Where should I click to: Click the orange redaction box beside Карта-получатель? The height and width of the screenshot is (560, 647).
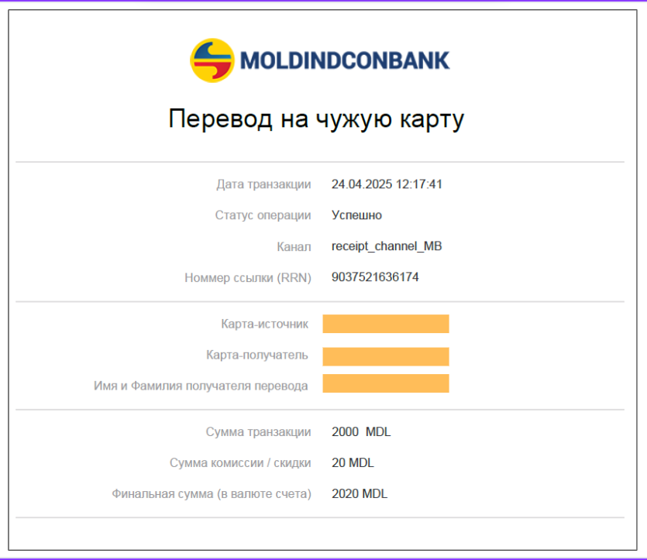pyautogui.click(x=386, y=357)
